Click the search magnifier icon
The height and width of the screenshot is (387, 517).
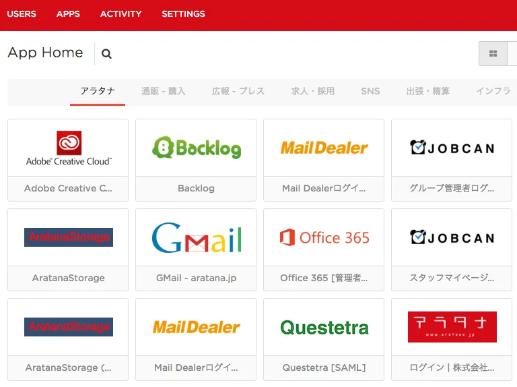coord(106,55)
